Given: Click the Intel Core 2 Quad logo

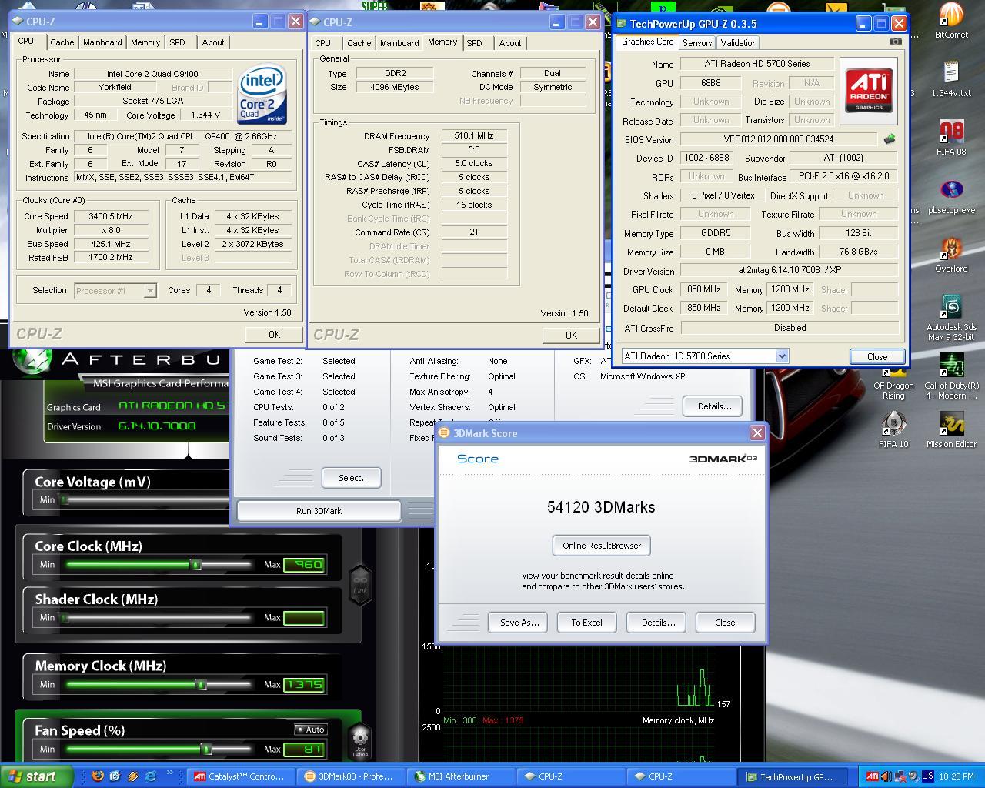Looking at the screenshot, I should coord(262,95).
